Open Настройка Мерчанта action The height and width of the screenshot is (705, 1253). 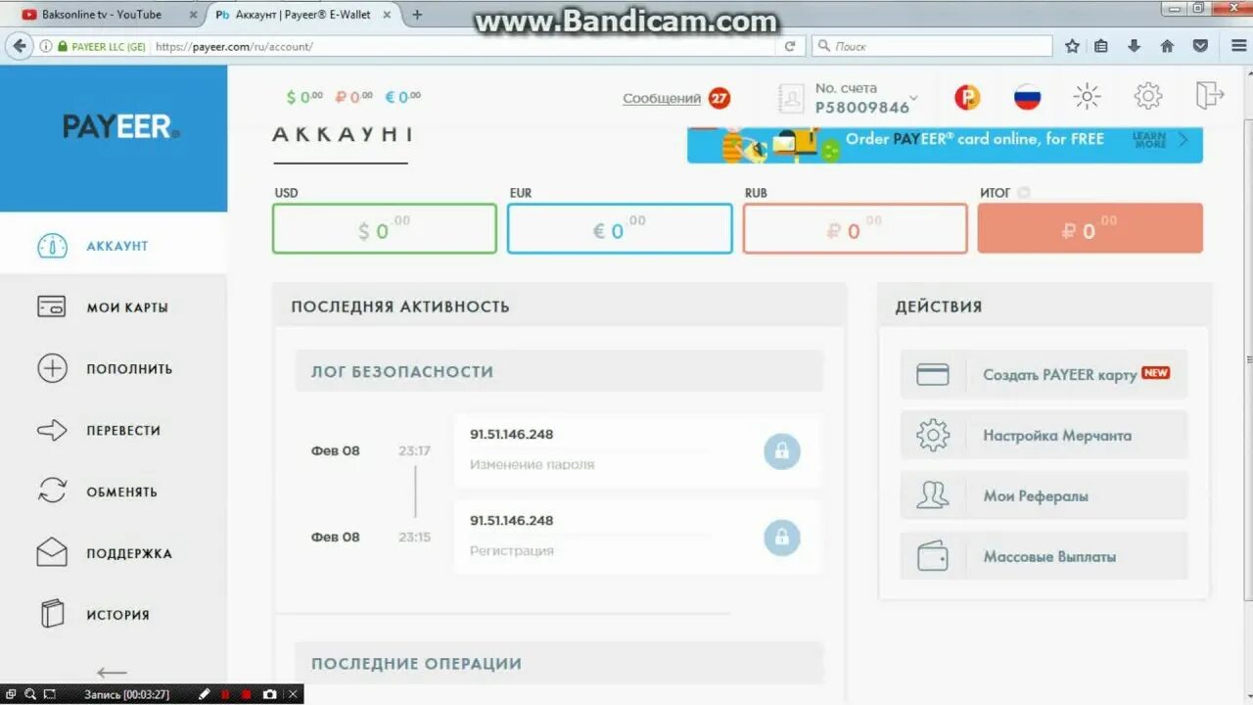(1044, 435)
